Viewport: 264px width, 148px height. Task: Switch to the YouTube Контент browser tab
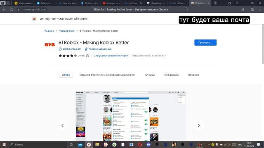[112, 3]
